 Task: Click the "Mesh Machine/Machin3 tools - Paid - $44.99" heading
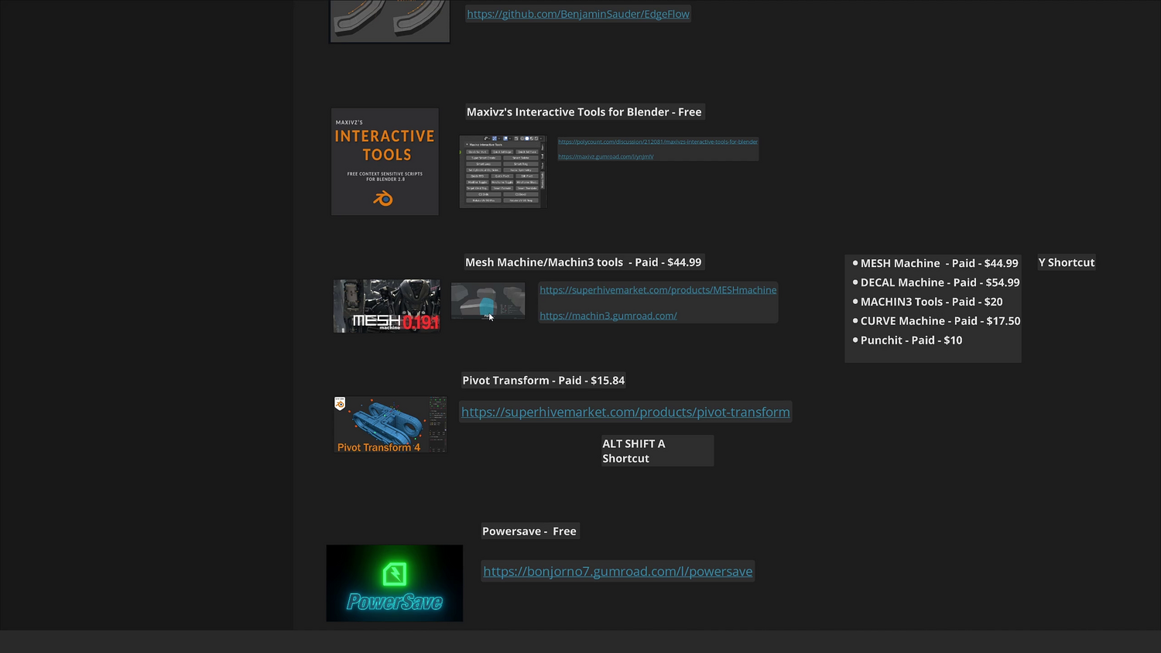pos(584,262)
